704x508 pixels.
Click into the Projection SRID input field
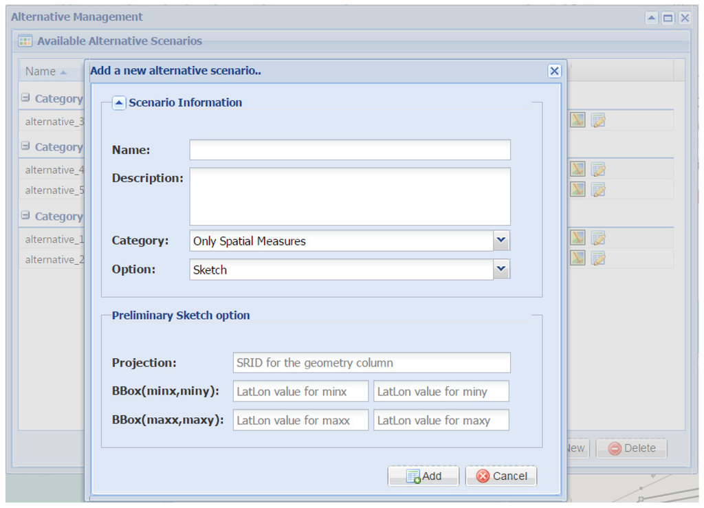[x=371, y=362]
